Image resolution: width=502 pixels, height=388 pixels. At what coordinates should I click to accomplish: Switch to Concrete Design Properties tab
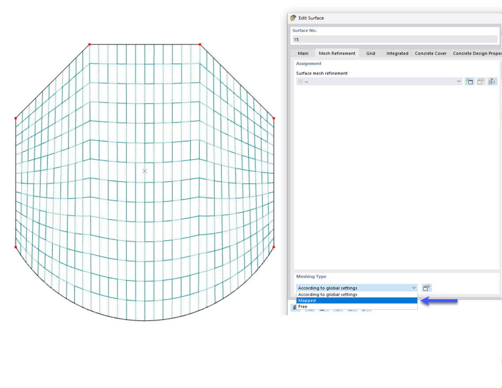pyautogui.click(x=477, y=53)
